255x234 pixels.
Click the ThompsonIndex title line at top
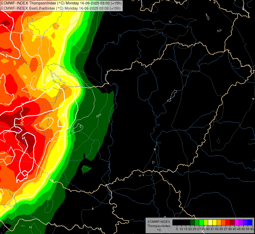point(61,3)
